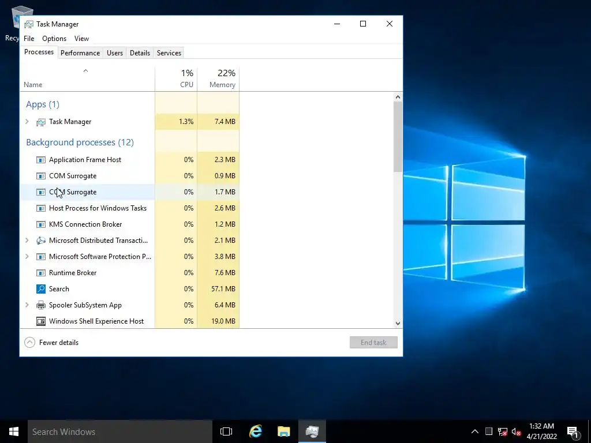This screenshot has width=591, height=443.
Task: Switch to the Users tab
Action: pyautogui.click(x=115, y=53)
